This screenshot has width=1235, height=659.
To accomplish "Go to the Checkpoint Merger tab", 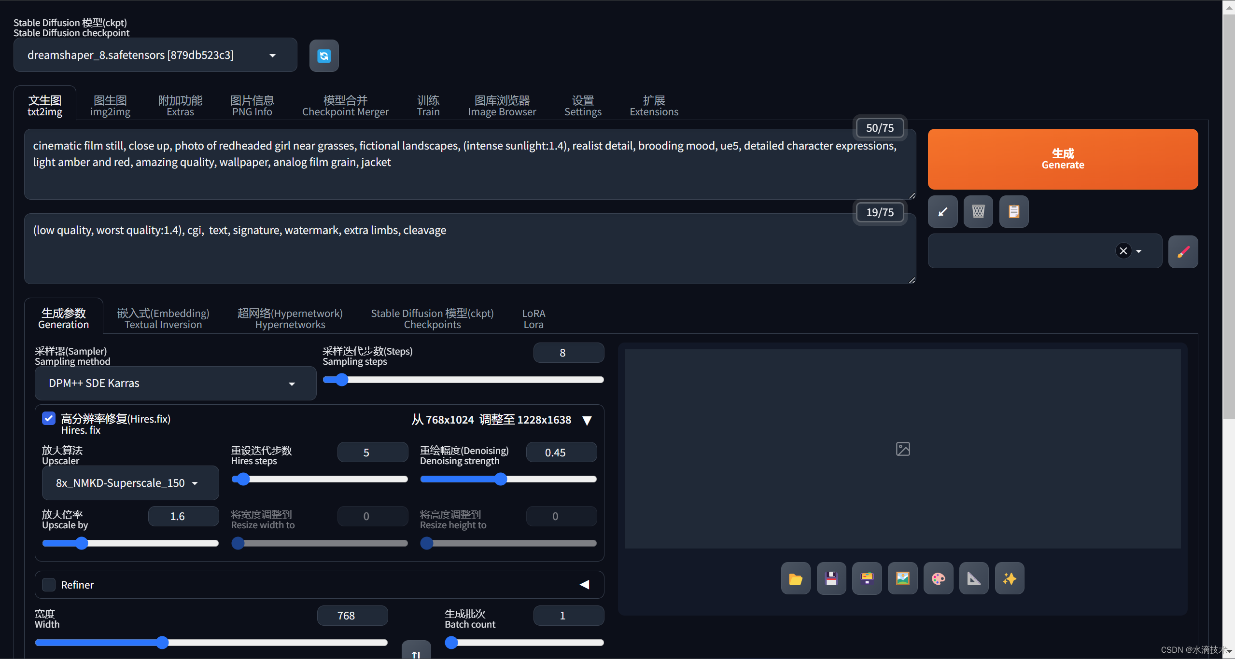I will [x=345, y=106].
